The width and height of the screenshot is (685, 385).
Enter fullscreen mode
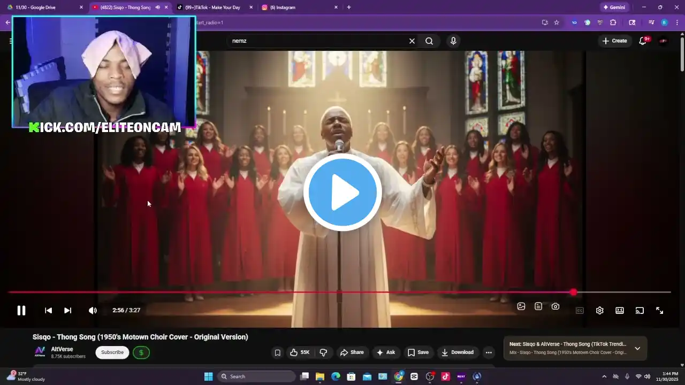point(659,311)
